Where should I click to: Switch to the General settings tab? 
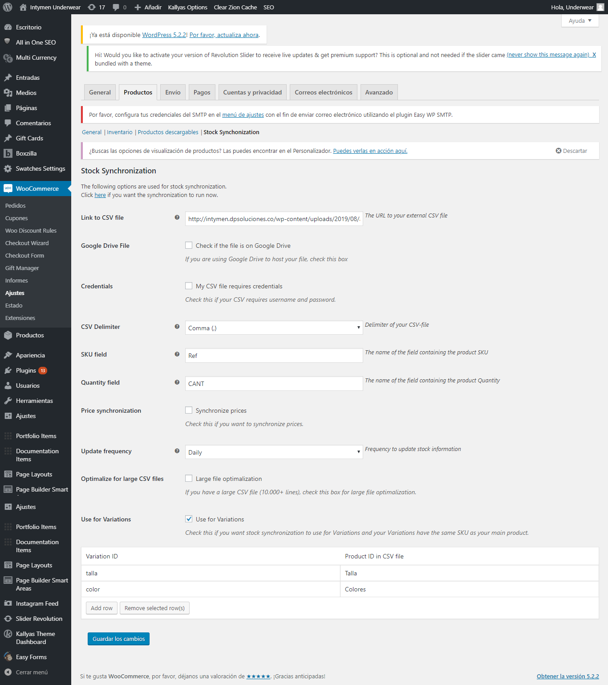(x=100, y=92)
